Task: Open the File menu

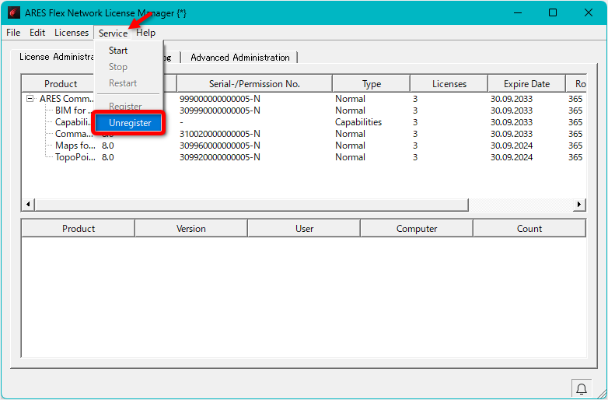Action: click(x=13, y=33)
